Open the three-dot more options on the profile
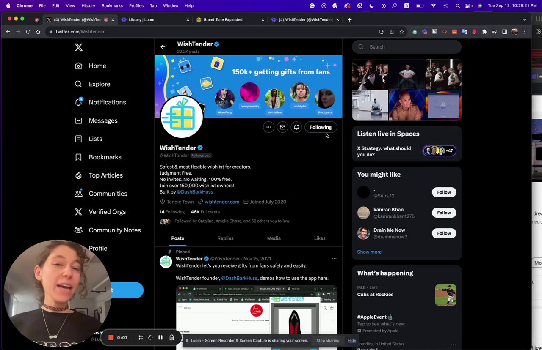Screen dimensions: 542x350 coord(269,127)
